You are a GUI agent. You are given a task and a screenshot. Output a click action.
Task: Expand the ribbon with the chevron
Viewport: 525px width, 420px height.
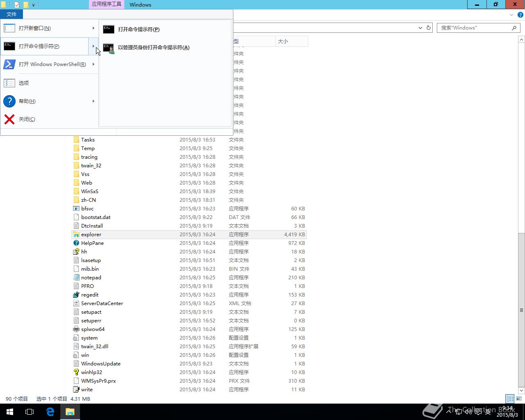pos(511,15)
